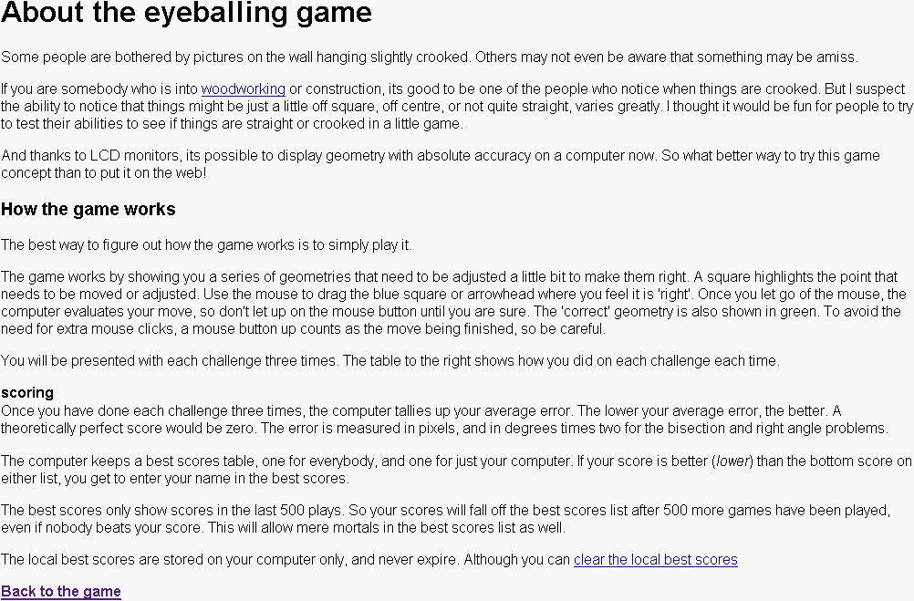Click the "About the eyeballing game" heading

tap(186, 14)
